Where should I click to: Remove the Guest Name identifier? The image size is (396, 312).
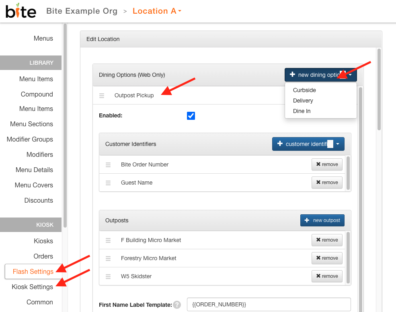coord(327,183)
